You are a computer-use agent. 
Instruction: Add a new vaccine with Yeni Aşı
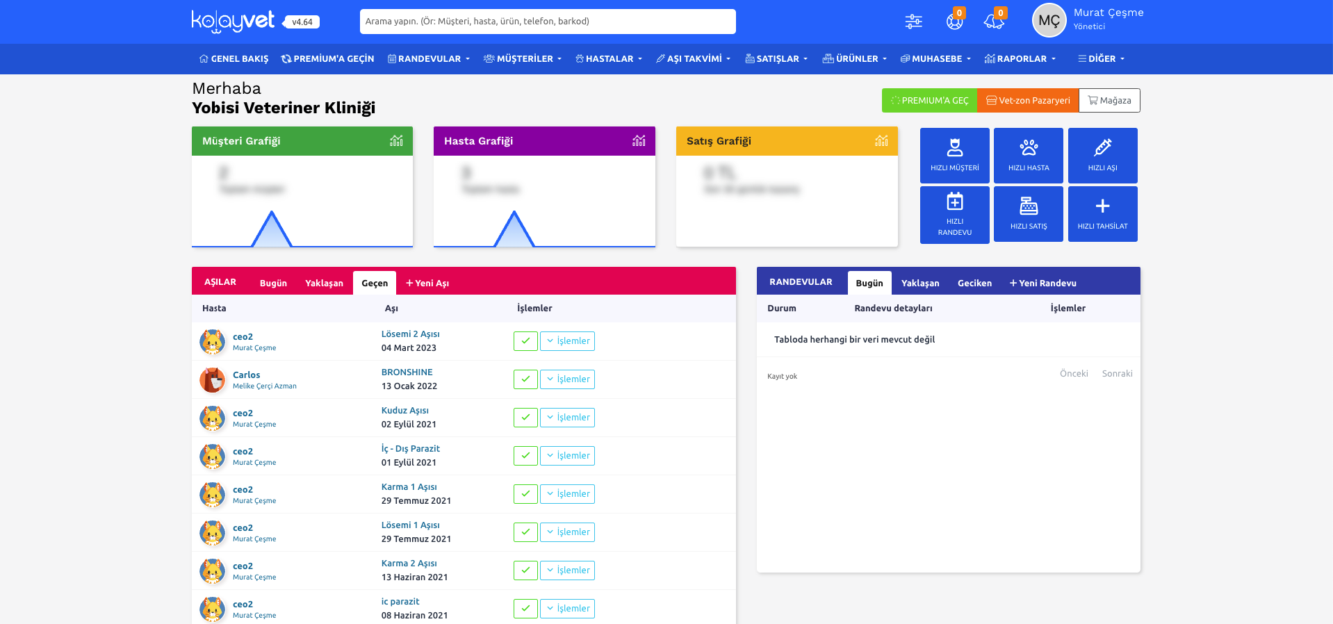tap(427, 283)
